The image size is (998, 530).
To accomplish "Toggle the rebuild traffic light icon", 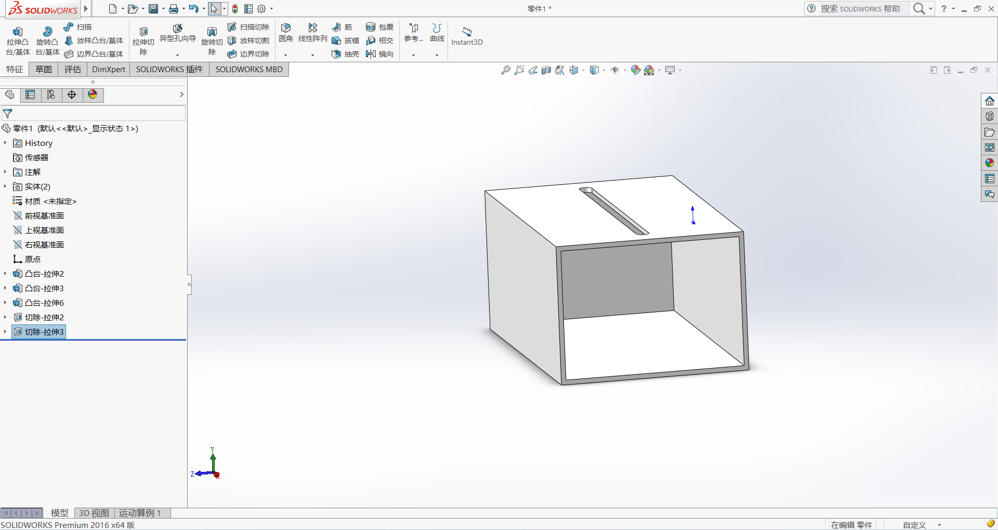I will point(235,9).
